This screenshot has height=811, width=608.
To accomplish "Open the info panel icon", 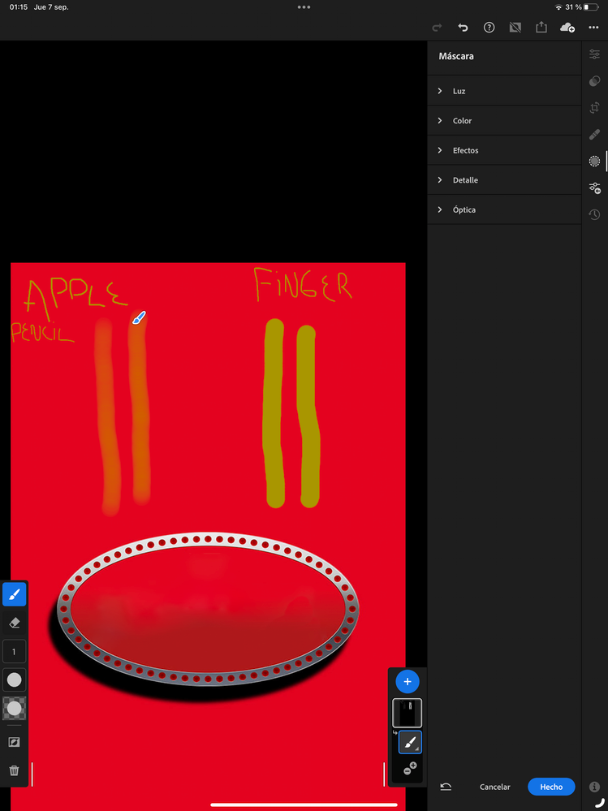I will click(x=594, y=787).
